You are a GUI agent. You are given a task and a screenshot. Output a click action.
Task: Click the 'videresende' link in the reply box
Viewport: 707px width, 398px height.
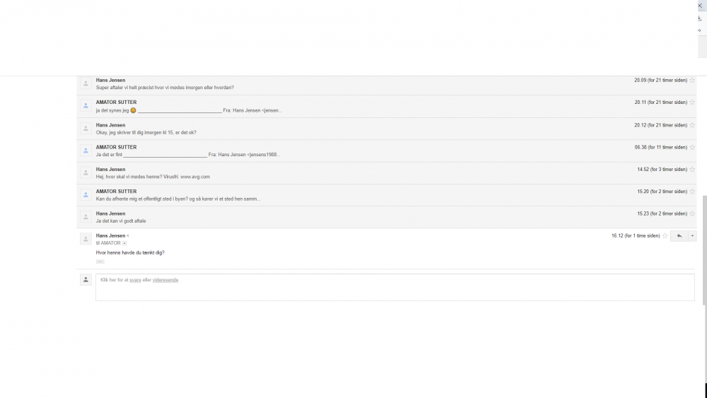[165, 280]
